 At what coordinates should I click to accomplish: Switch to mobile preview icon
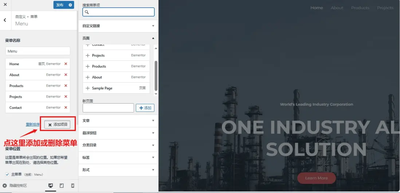pyautogui.click(x=72, y=186)
